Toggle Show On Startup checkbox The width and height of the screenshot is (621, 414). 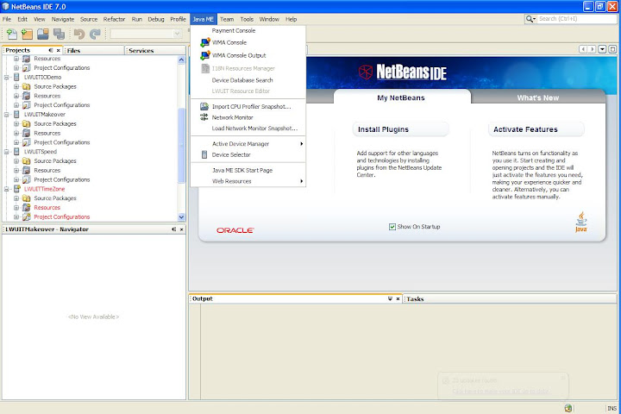392,227
